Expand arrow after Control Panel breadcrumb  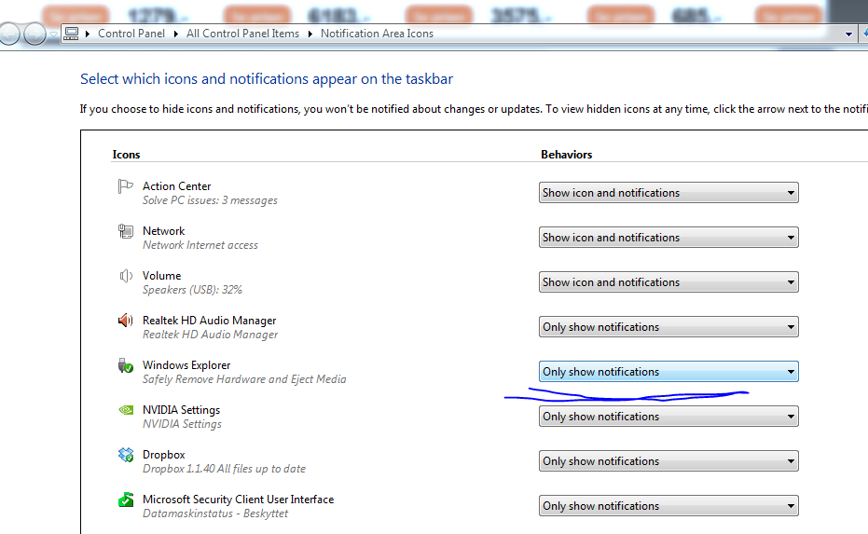175,34
